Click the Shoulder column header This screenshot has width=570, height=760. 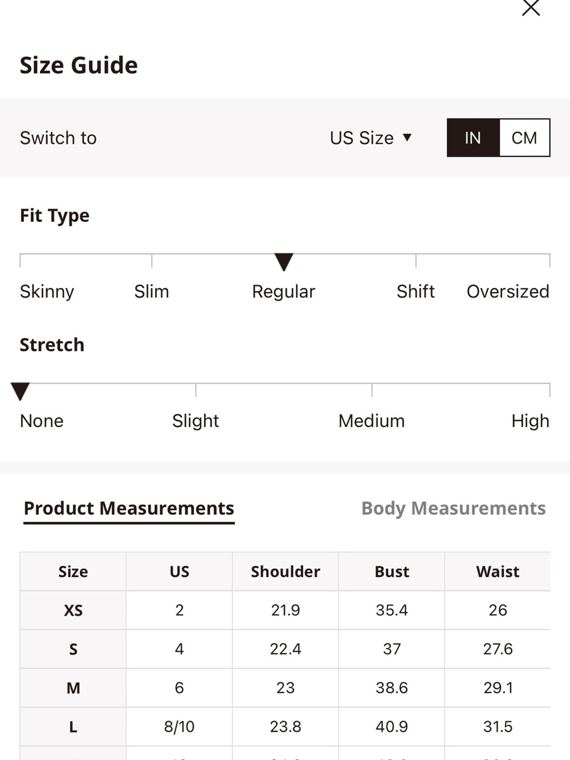pyautogui.click(x=286, y=571)
